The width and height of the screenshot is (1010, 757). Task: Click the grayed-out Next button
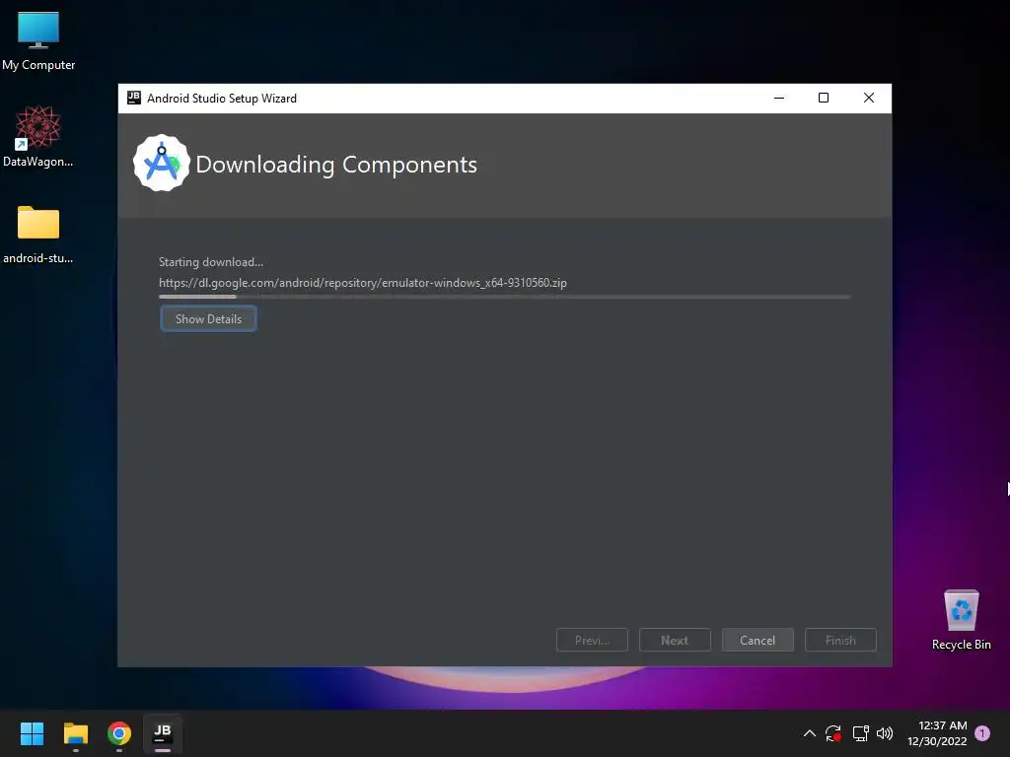tap(675, 640)
